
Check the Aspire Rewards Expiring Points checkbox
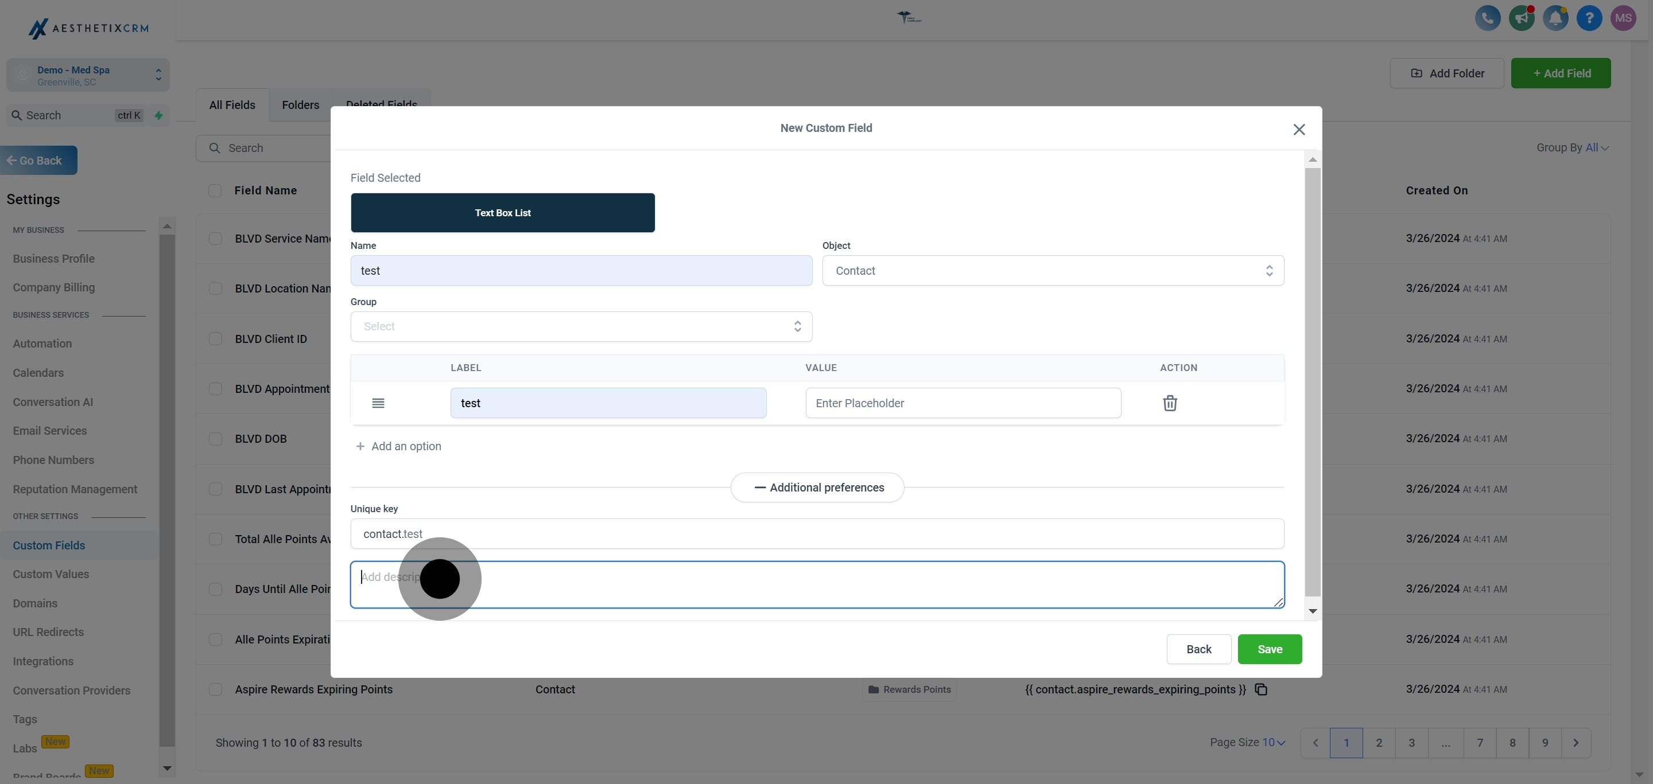(216, 690)
